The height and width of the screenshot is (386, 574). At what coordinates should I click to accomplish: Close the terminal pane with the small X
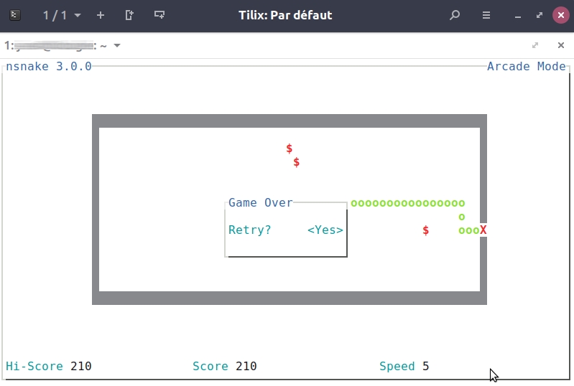(561, 45)
